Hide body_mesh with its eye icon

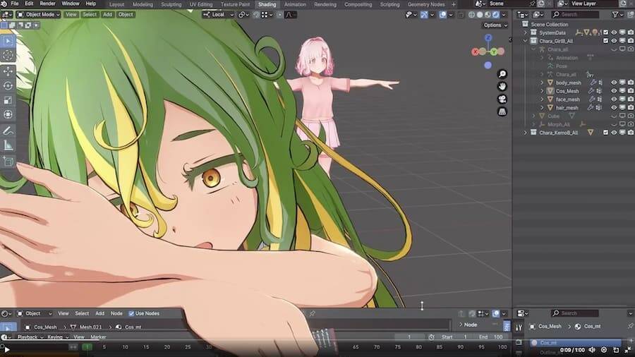(x=614, y=83)
